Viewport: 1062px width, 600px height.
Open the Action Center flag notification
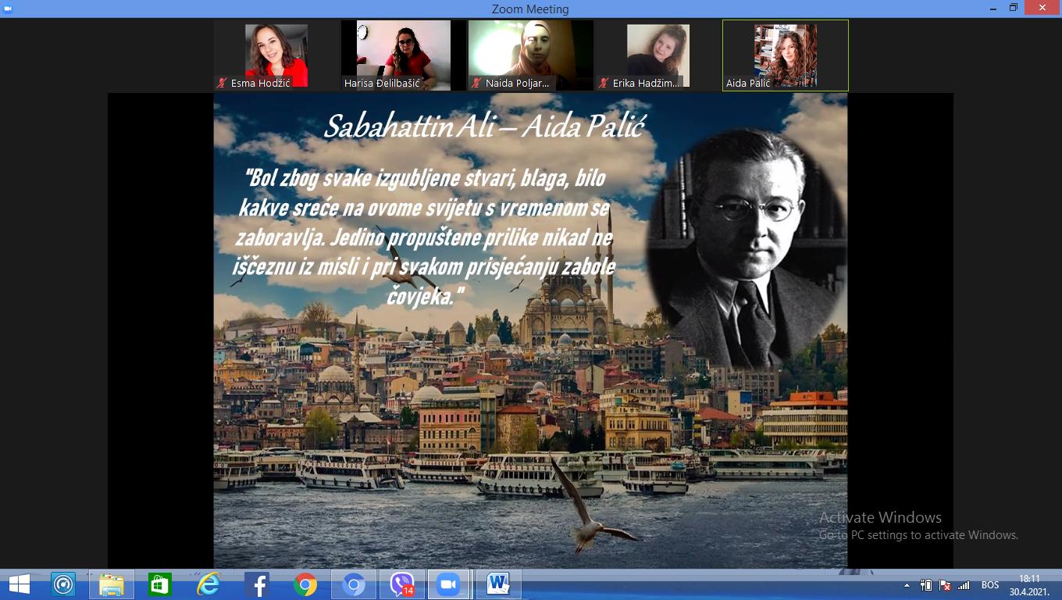pos(945,585)
